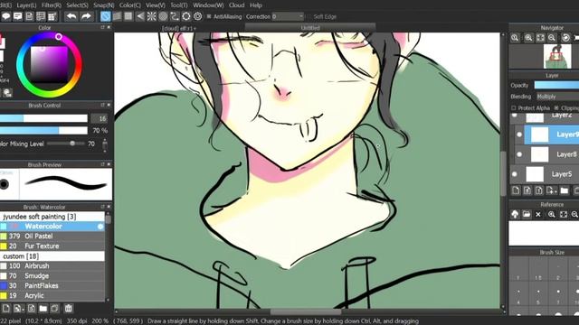Select the Fur Texture brush

pyautogui.click(x=52, y=246)
